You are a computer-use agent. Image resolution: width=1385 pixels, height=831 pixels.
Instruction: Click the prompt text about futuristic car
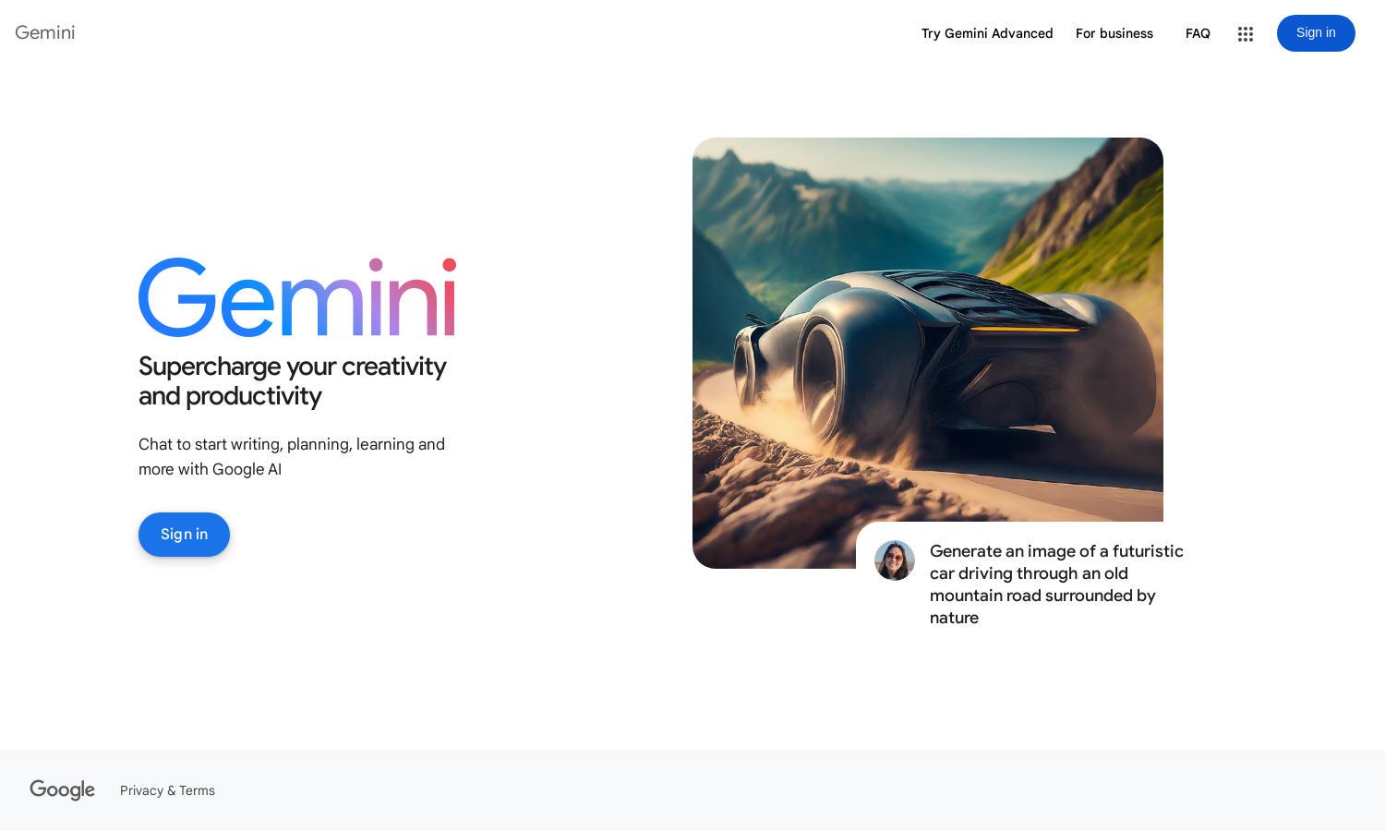(1056, 584)
